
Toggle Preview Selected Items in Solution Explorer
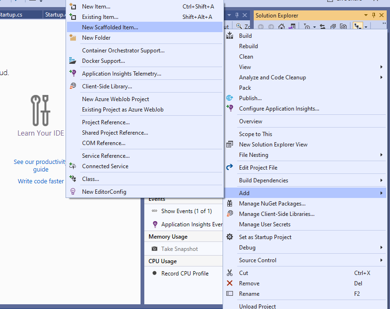tap(357, 26)
